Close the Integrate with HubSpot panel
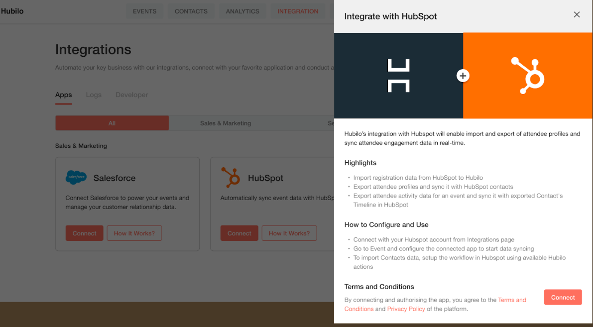Image resolution: width=593 pixels, height=327 pixels. coord(577,15)
